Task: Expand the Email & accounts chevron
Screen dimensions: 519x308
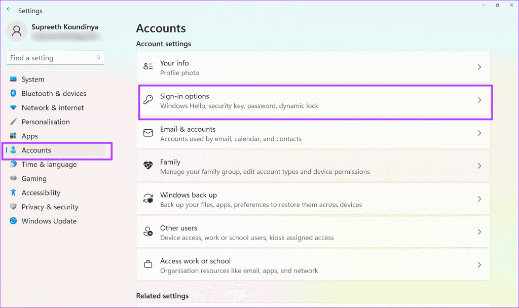Action: click(479, 133)
